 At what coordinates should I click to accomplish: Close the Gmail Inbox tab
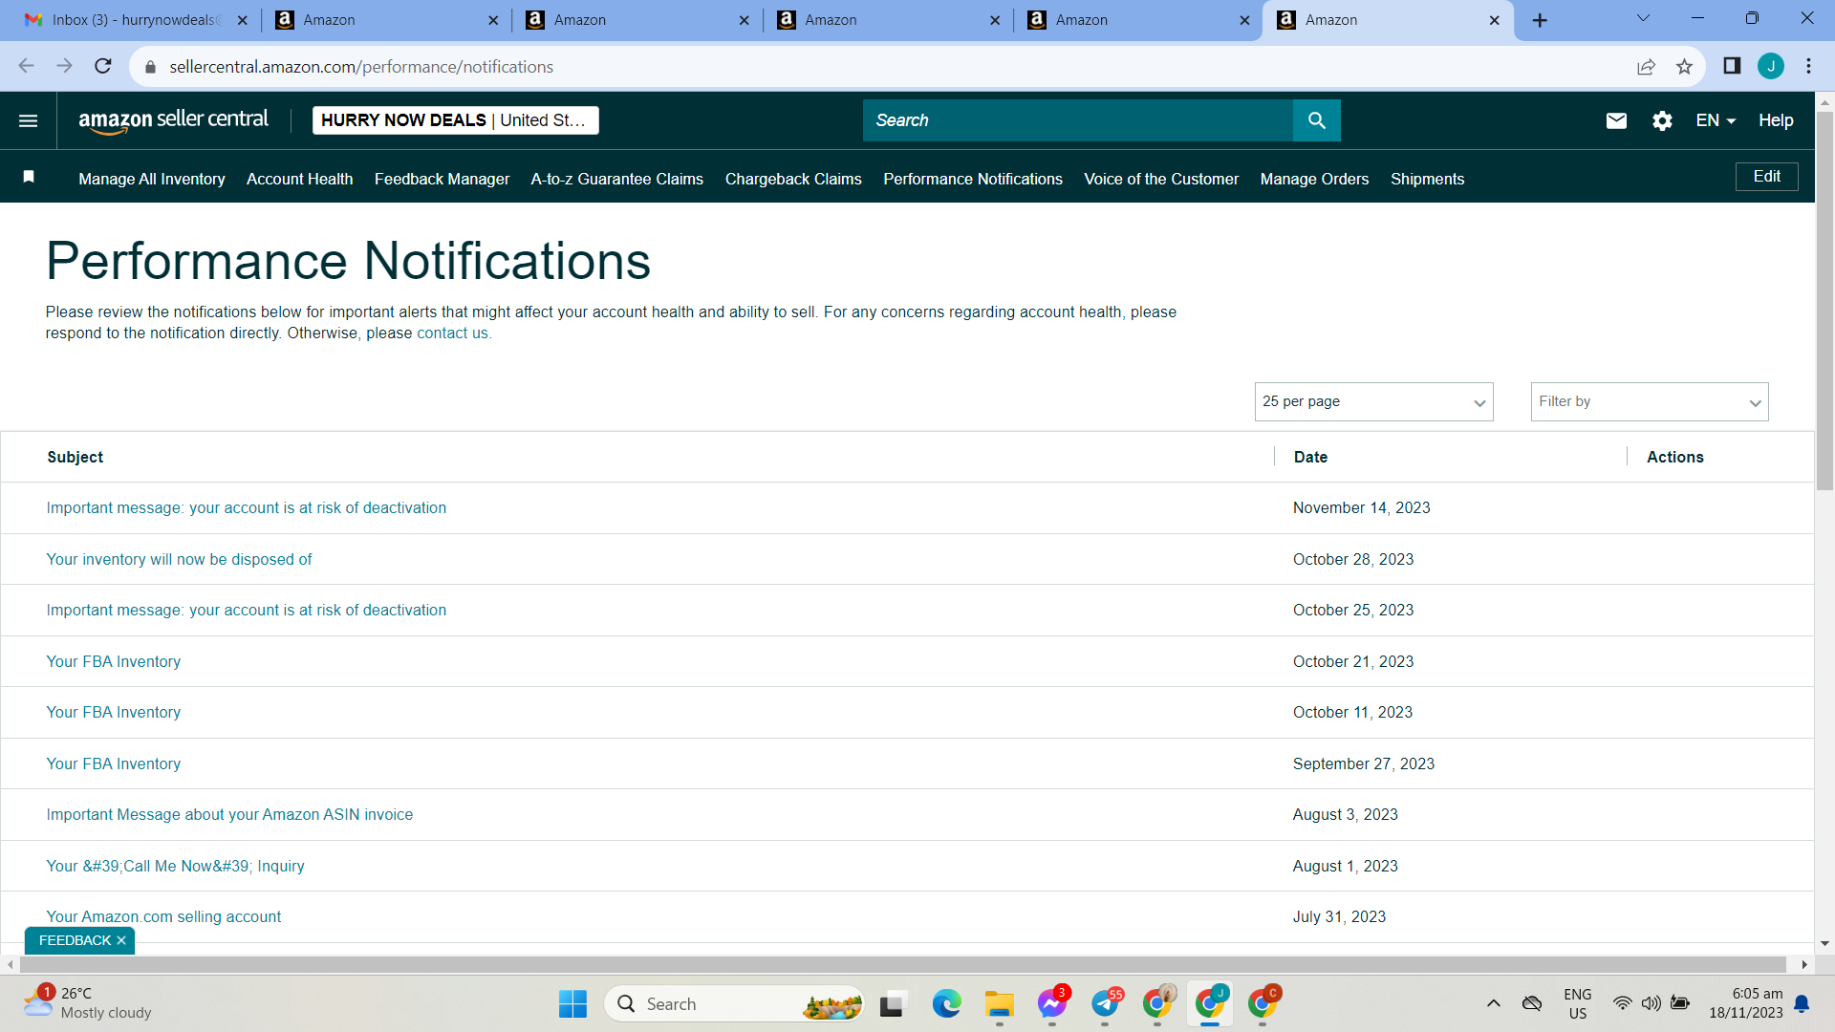tap(243, 20)
